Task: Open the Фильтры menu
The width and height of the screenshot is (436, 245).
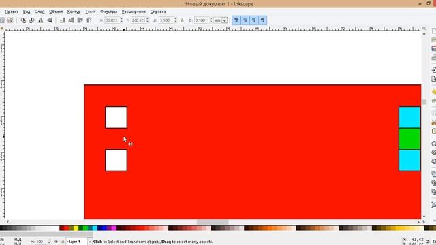Action: click(109, 12)
